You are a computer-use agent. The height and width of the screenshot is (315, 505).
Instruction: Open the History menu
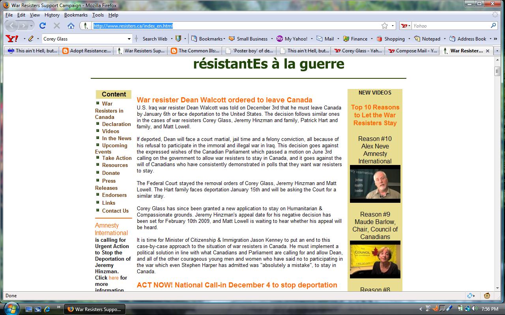tap(52, 15)
